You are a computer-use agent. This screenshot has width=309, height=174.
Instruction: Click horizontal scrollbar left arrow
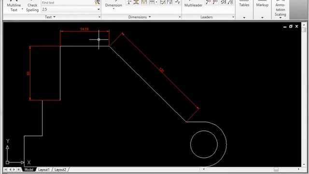click(204, 169)
